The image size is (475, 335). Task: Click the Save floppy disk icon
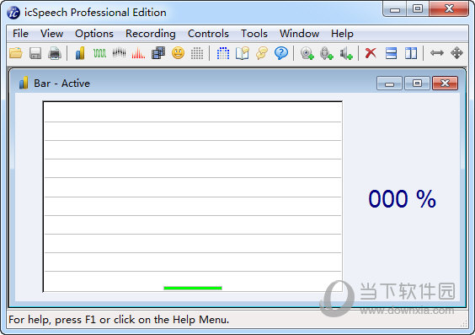click(x=35, y=53)
